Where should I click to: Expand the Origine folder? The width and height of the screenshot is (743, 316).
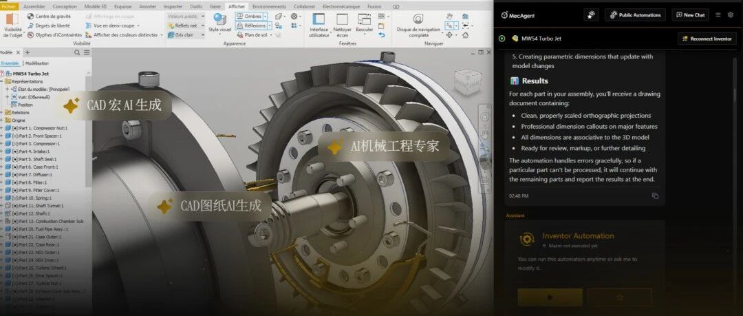coord(2,120)
